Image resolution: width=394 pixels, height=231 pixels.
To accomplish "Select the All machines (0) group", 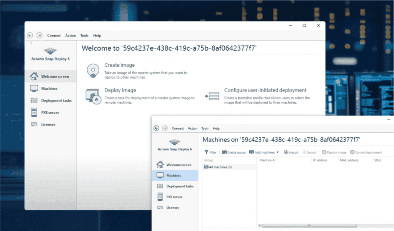I will [229, 167].
